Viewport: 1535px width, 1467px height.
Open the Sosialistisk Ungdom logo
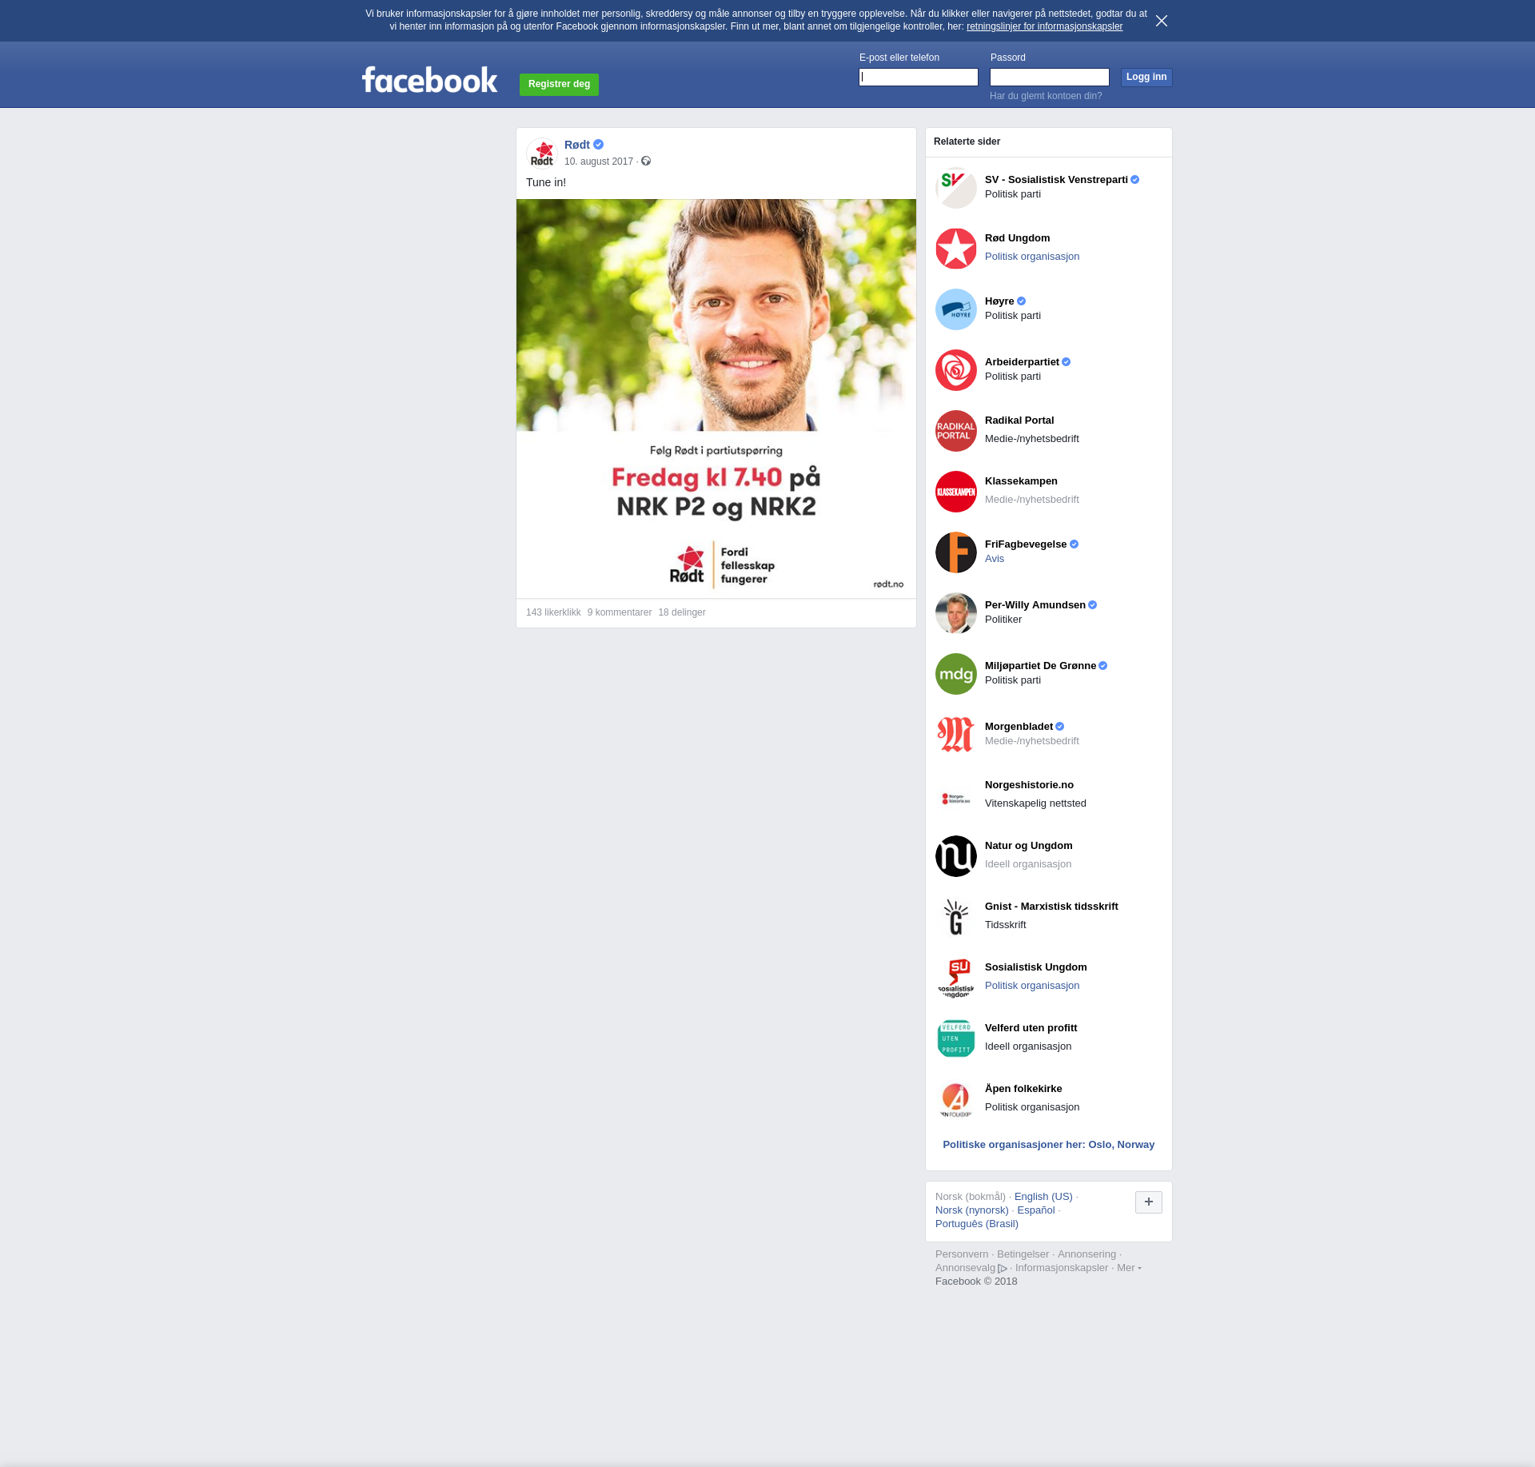click(x=956, y=978)
